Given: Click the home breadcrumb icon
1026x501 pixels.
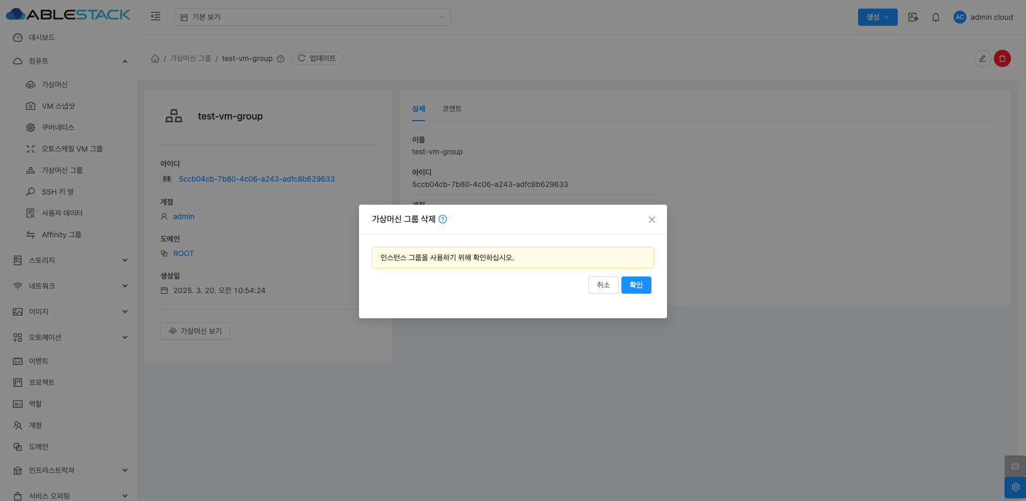Looking at the screenshot, I should pyautogui.click(x=155, y=58).
